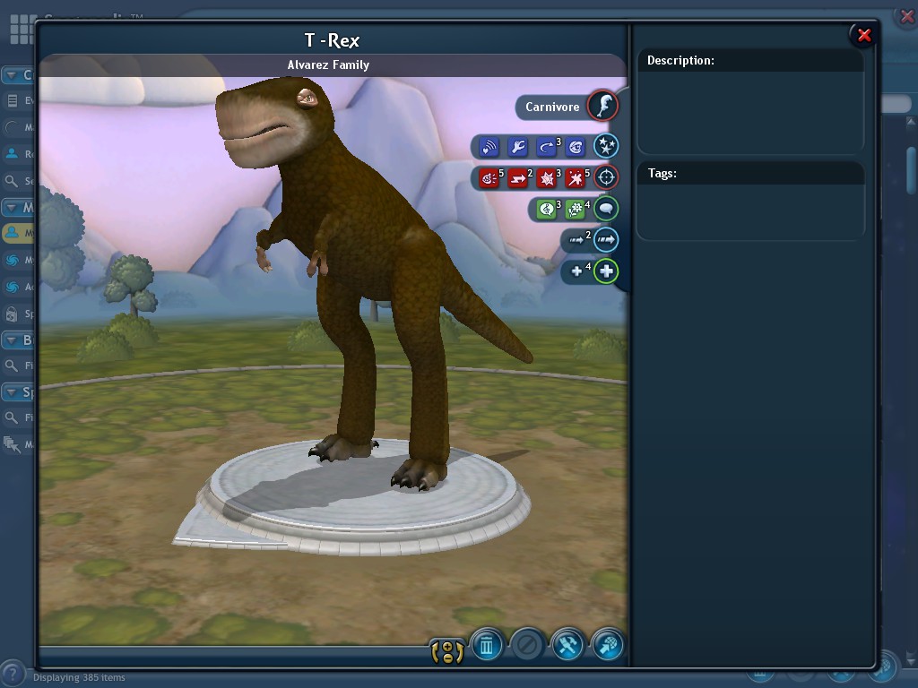918x688 pixels.
Task: Edit creature with the hammer and brush button
Action: (x=567, y=646)
